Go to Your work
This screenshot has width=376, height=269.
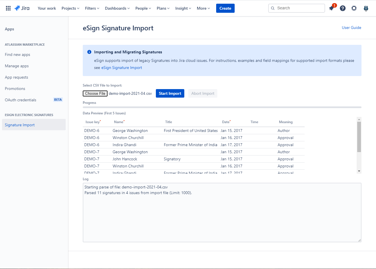(47, 8)
